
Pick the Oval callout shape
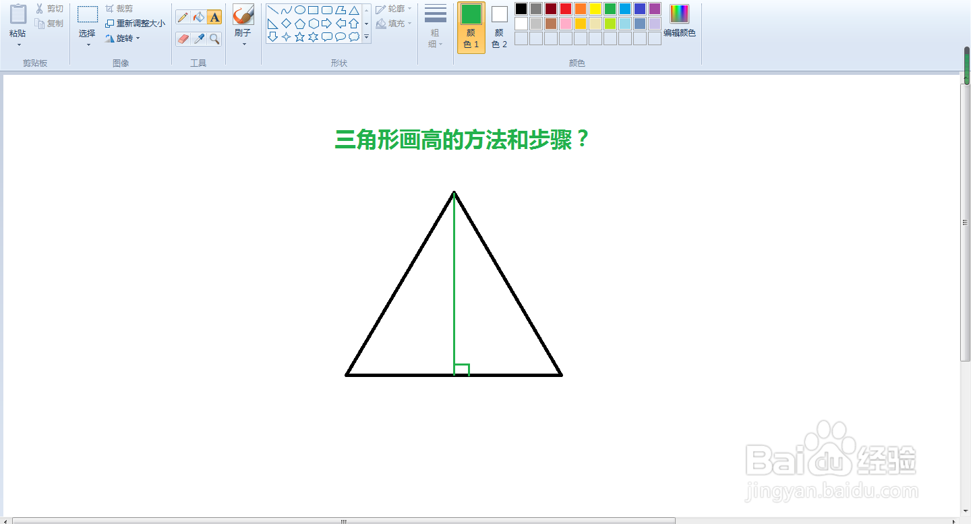[x=340, y=37]
